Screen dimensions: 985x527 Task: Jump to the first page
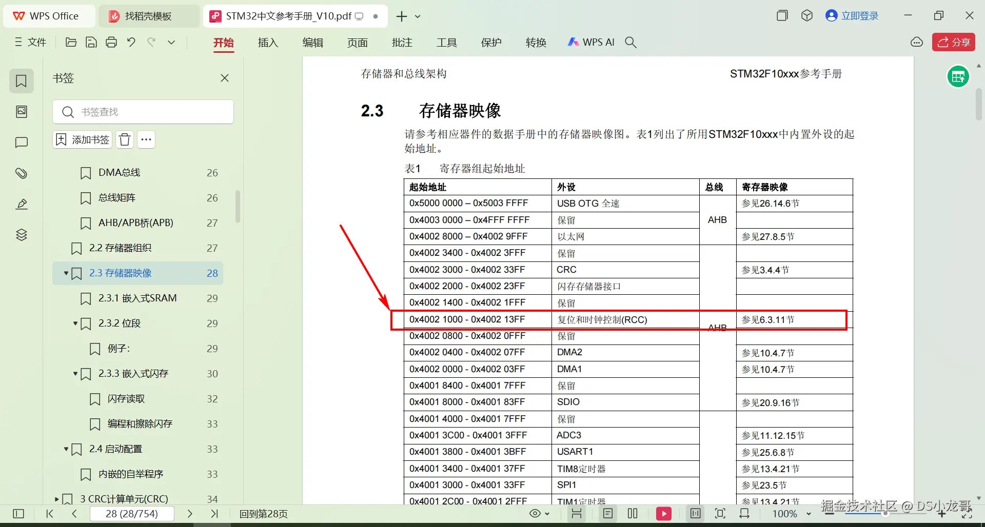(x=50, y=514)
